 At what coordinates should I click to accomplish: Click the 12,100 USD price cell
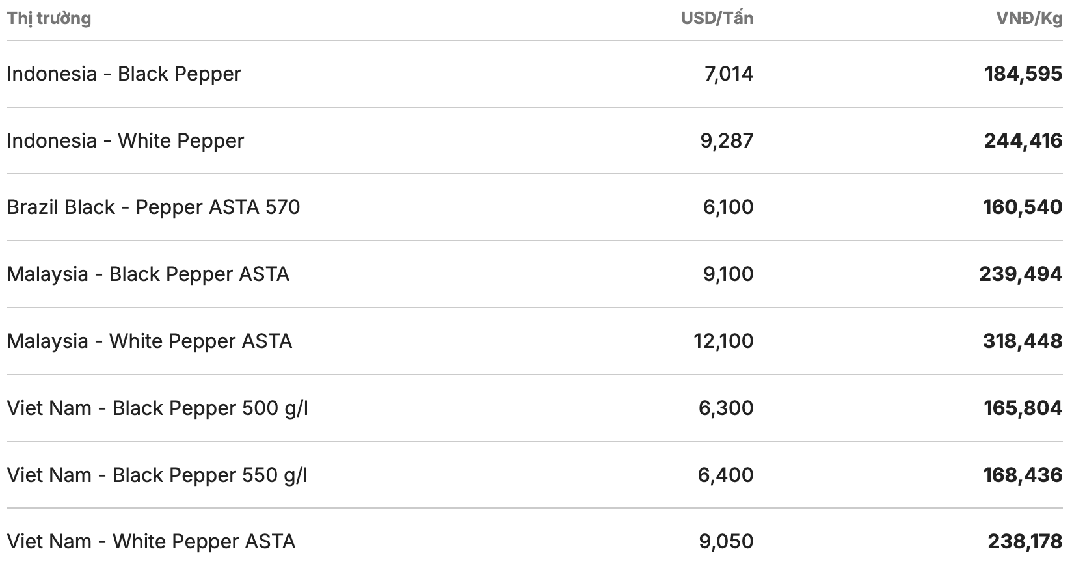723,341
